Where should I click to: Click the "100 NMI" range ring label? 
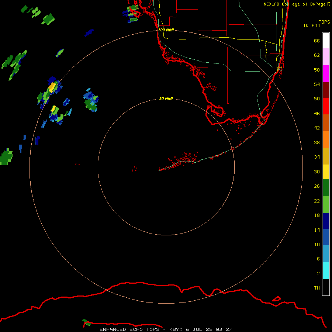tap(166, 30)
